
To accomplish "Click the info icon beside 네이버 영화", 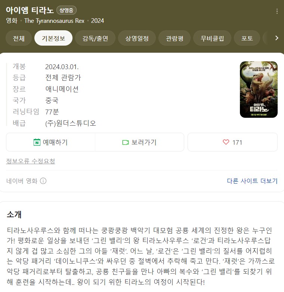I will click(x=43, y=181).
